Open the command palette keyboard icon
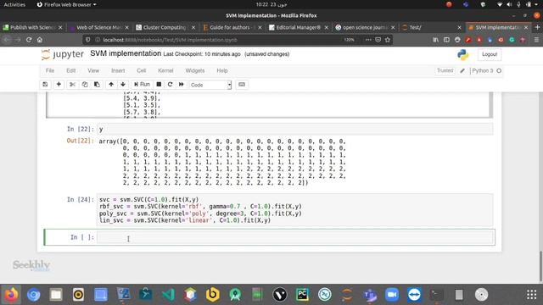 point(242,85)
